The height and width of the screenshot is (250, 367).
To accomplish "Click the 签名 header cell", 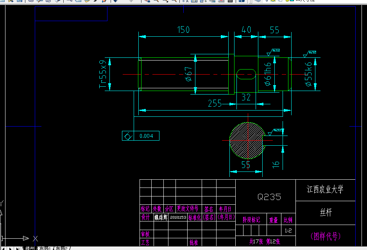I will [x=209, y=209].
